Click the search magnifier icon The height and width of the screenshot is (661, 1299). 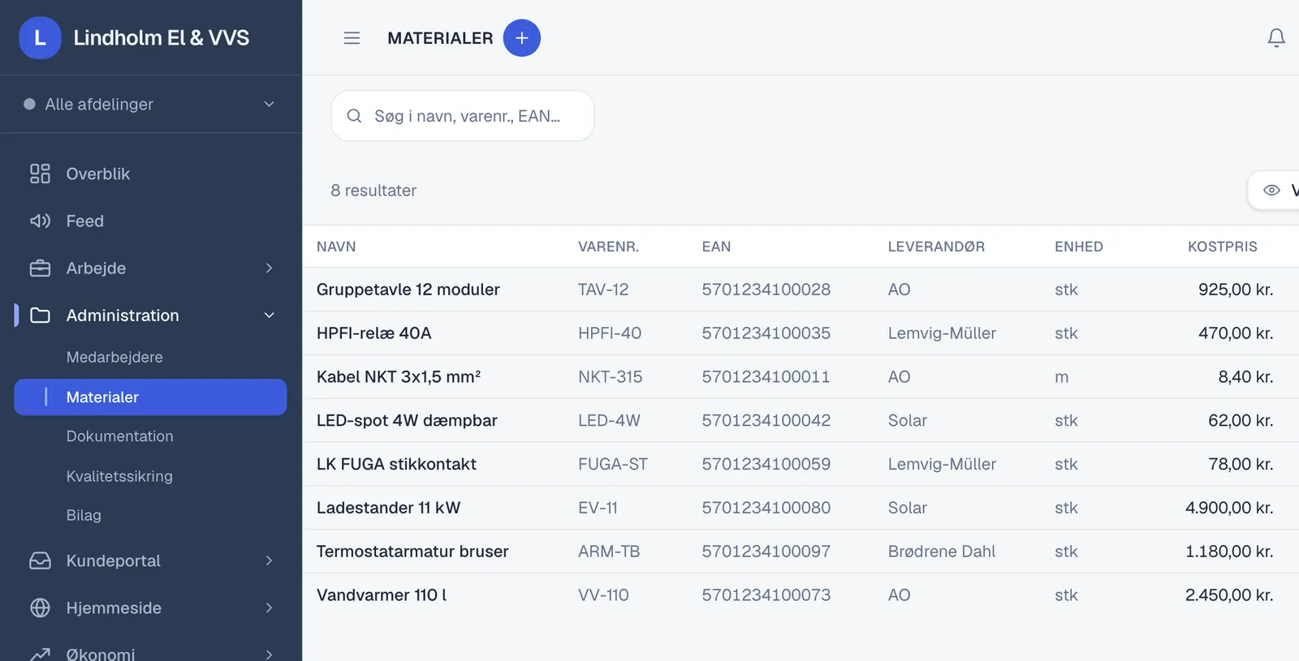point(354,116)
